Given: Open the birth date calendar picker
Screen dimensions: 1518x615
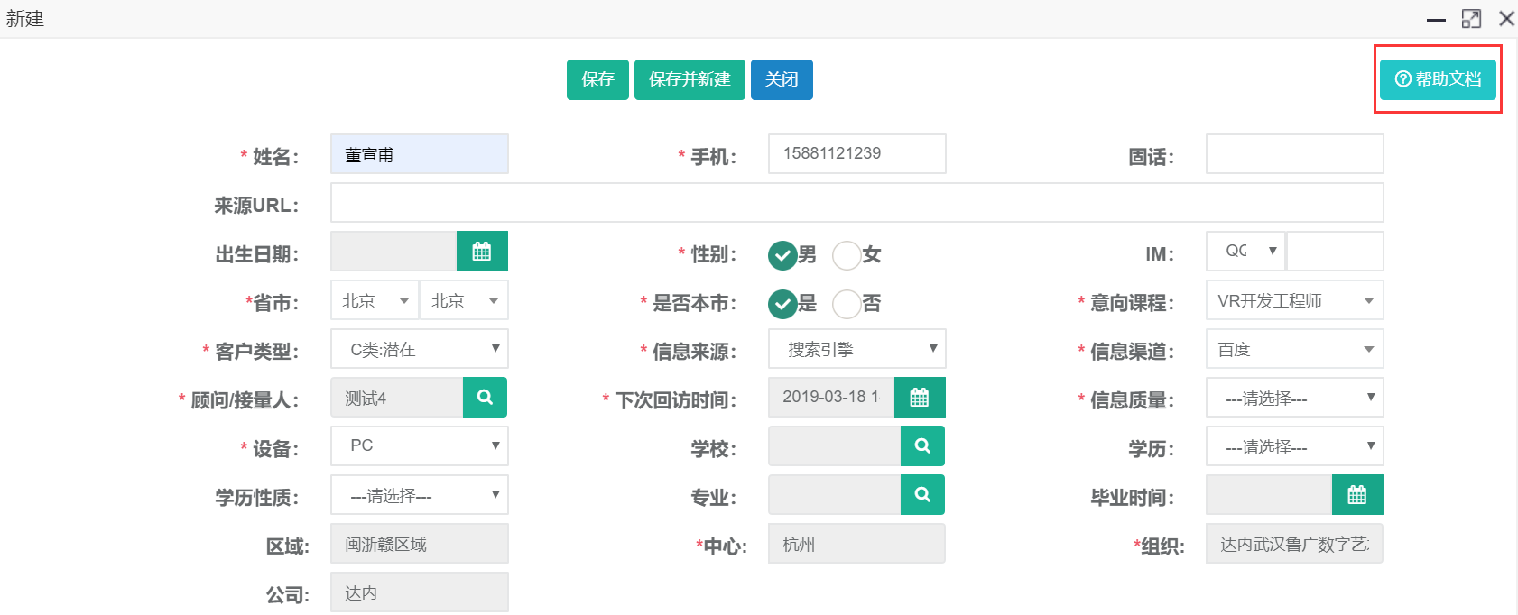Looking at the screenshot, I should (x=482, y=252).
